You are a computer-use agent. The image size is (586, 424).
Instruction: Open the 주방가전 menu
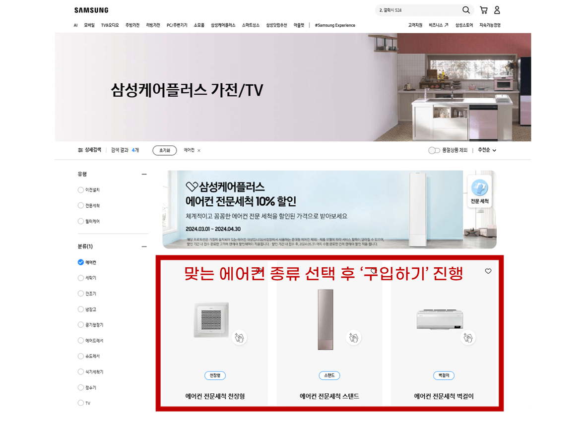point(132,25)
